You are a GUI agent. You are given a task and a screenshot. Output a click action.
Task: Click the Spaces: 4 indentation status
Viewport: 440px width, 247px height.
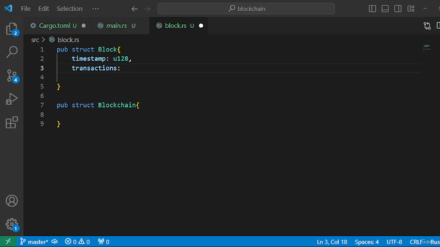366,242
